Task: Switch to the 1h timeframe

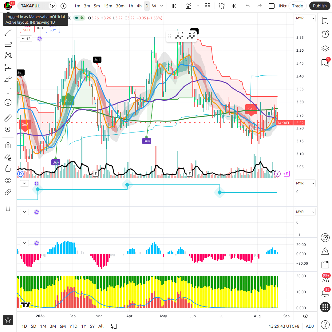Action: tap(131, 6)
